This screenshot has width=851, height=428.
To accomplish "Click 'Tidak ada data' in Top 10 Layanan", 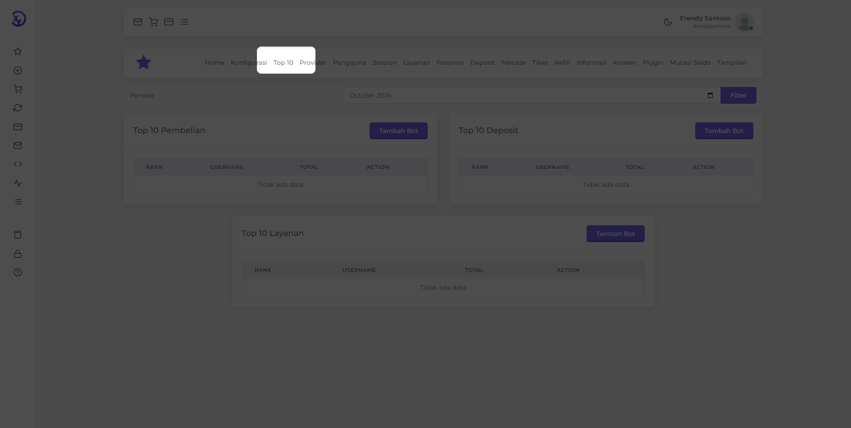I will point(443,287).
